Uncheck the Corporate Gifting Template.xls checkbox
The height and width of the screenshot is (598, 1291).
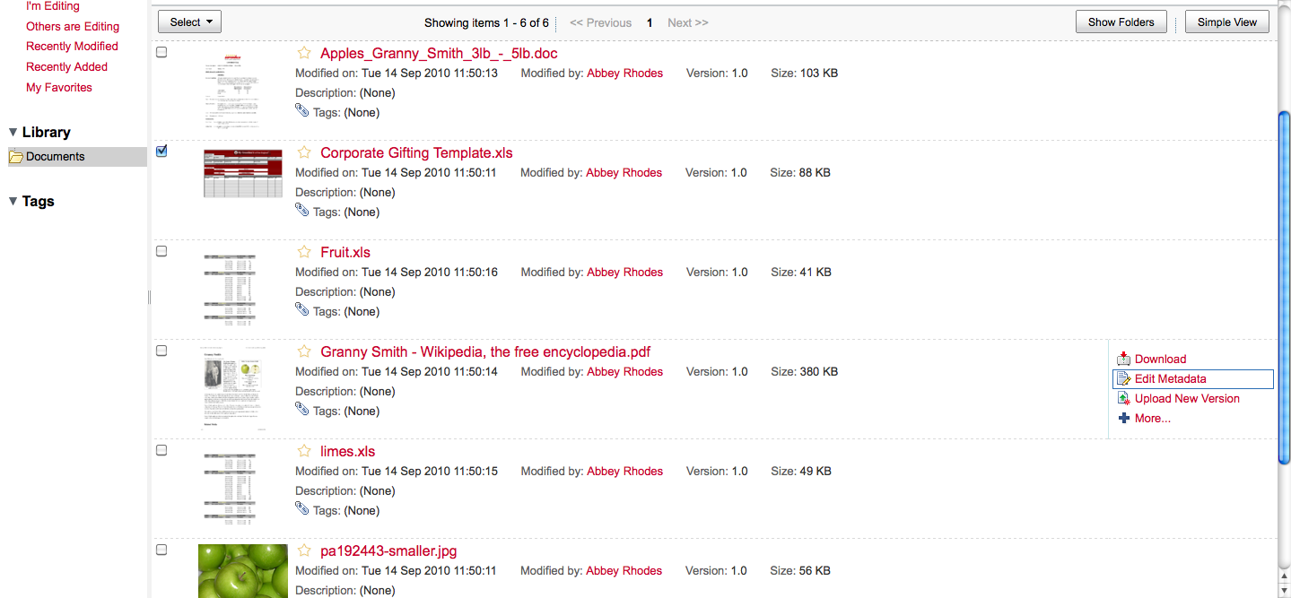(x=161, y=151)
